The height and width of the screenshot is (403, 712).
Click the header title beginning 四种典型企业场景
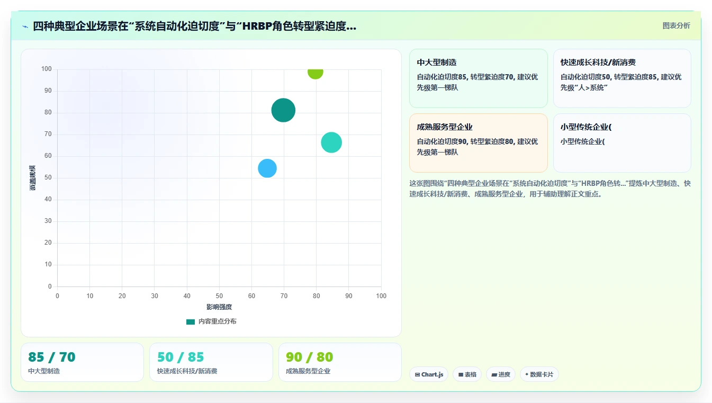click(194, 26)
